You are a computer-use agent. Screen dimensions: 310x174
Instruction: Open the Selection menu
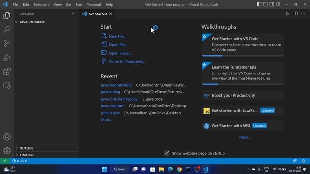41,4
